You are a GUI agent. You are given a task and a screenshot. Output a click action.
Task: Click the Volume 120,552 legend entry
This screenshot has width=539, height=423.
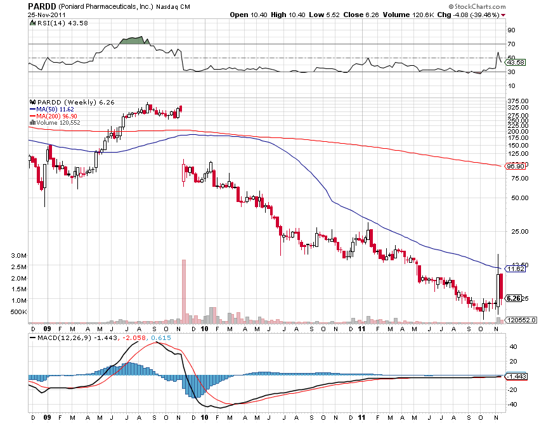click(58, 123)
